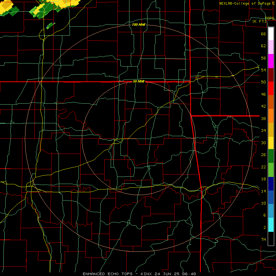Click the medium blue swatch above 14
This screenshot has height=276, width=276.
[271, 197]
